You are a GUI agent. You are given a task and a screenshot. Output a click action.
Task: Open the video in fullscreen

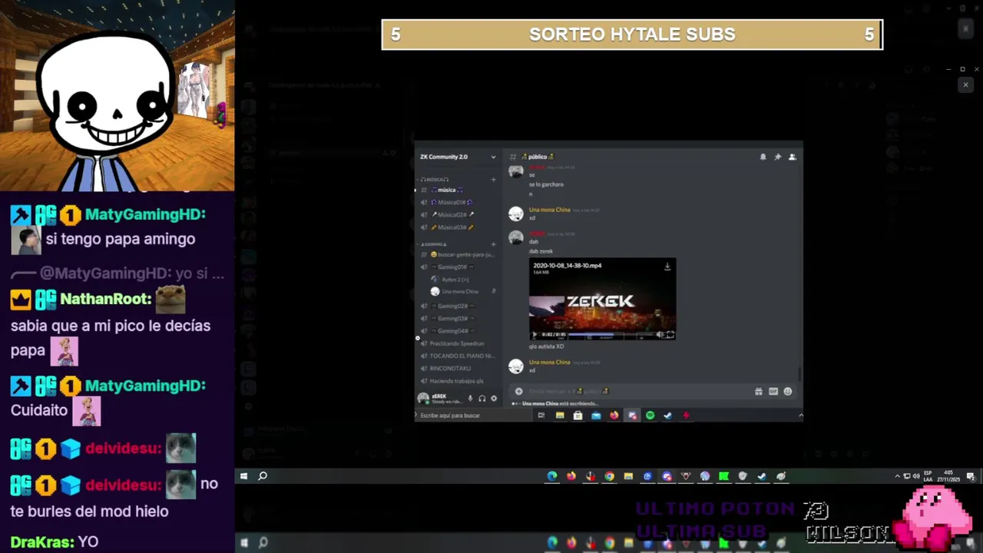(670, 334)
